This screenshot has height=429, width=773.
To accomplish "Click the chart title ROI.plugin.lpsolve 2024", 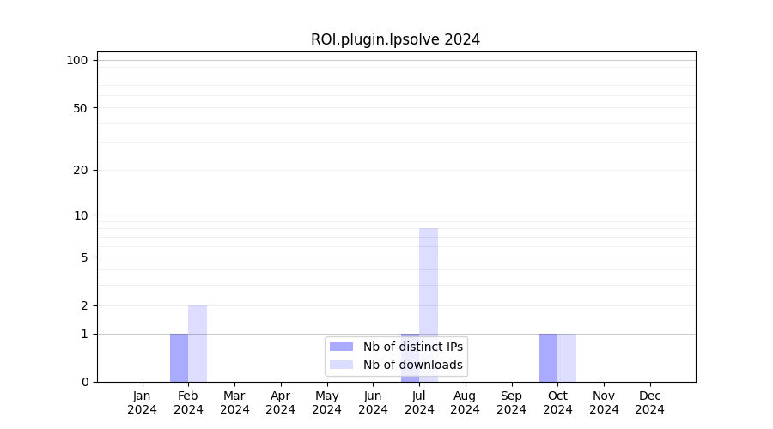I will tap(395, 39).
